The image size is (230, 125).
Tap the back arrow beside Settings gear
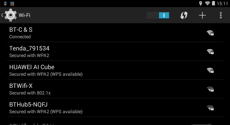pos(2,15)
